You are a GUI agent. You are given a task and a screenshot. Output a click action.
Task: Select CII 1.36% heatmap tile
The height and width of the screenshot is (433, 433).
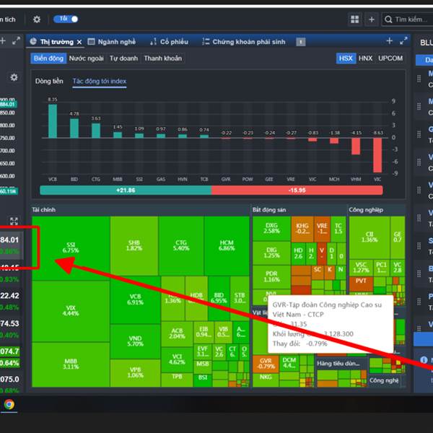tap(369, 237)
